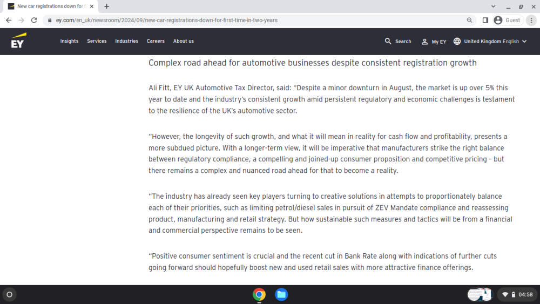Launch the Files app from the shelf

coord(281,294)
